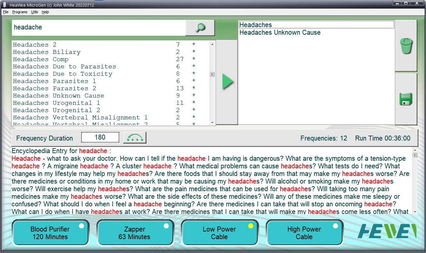Select the Low Power Cable option
The height and width of the screenshot is (253, 426).
click(219, 233)
